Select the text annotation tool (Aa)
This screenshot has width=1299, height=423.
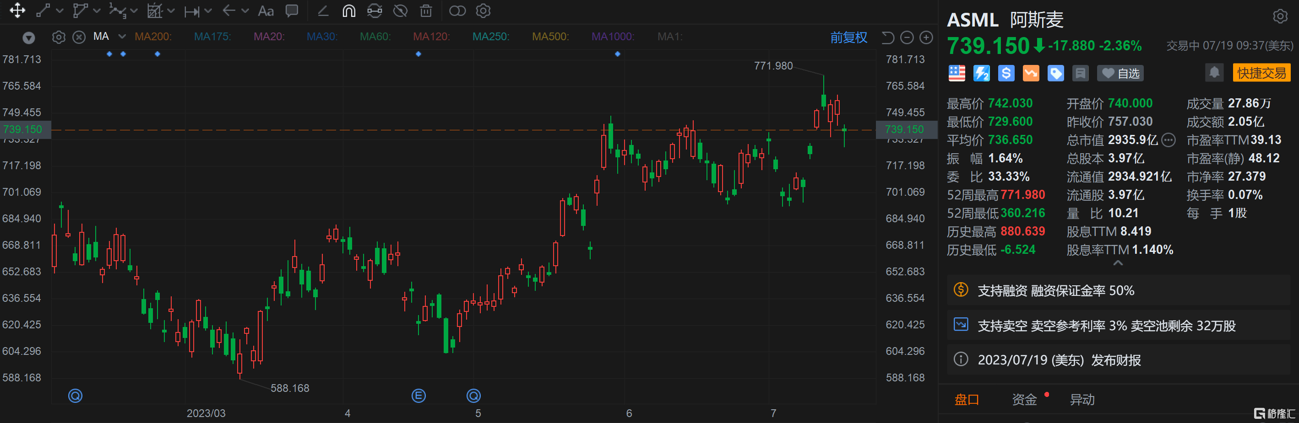pyautogui.click(x=266, y=11)
